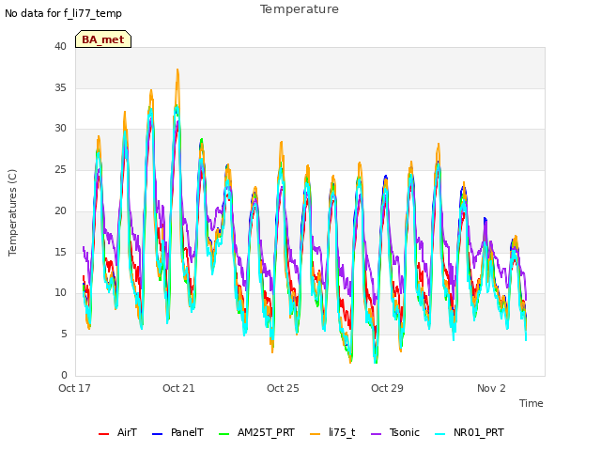Viewport: 601px width, 451px height.
Task: Click the Oct 21 axis label
Action: coord(178,388)
